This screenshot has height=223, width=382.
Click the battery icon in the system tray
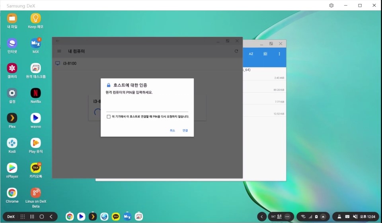tap(316, 217)
